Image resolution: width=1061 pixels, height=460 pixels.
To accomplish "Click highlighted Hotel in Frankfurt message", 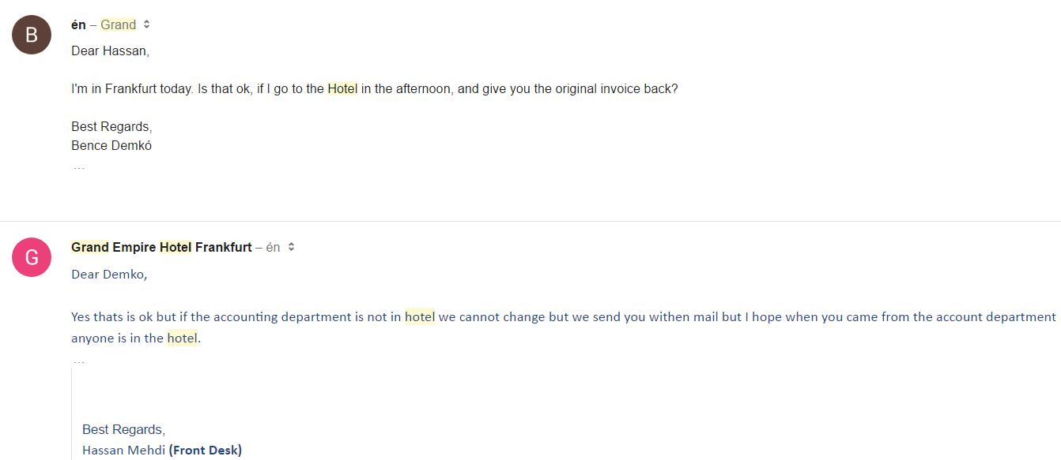I will 342,89.
